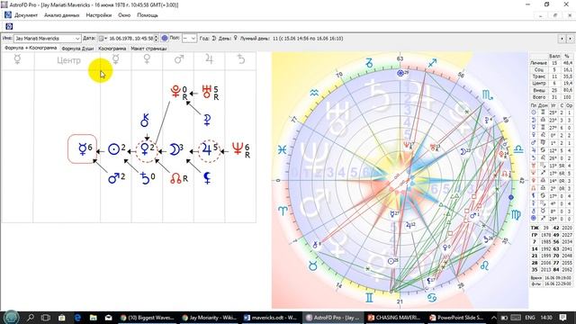The height and width of the screenshot is (324, 576).
Task: Switch to CHASING MAVERI... PowerPoint taskbar window
Action: (x=394, y=318)
